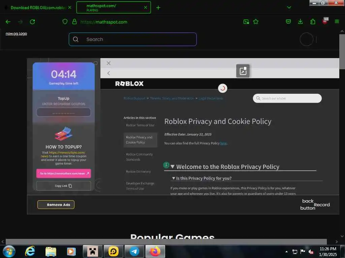Open the picture-in-picture toolbar icon

246,22
